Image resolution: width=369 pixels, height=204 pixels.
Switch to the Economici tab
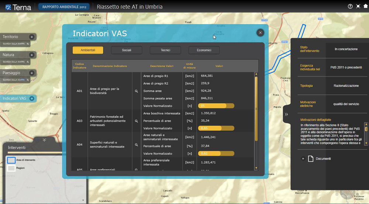click(x=204, y=50)
